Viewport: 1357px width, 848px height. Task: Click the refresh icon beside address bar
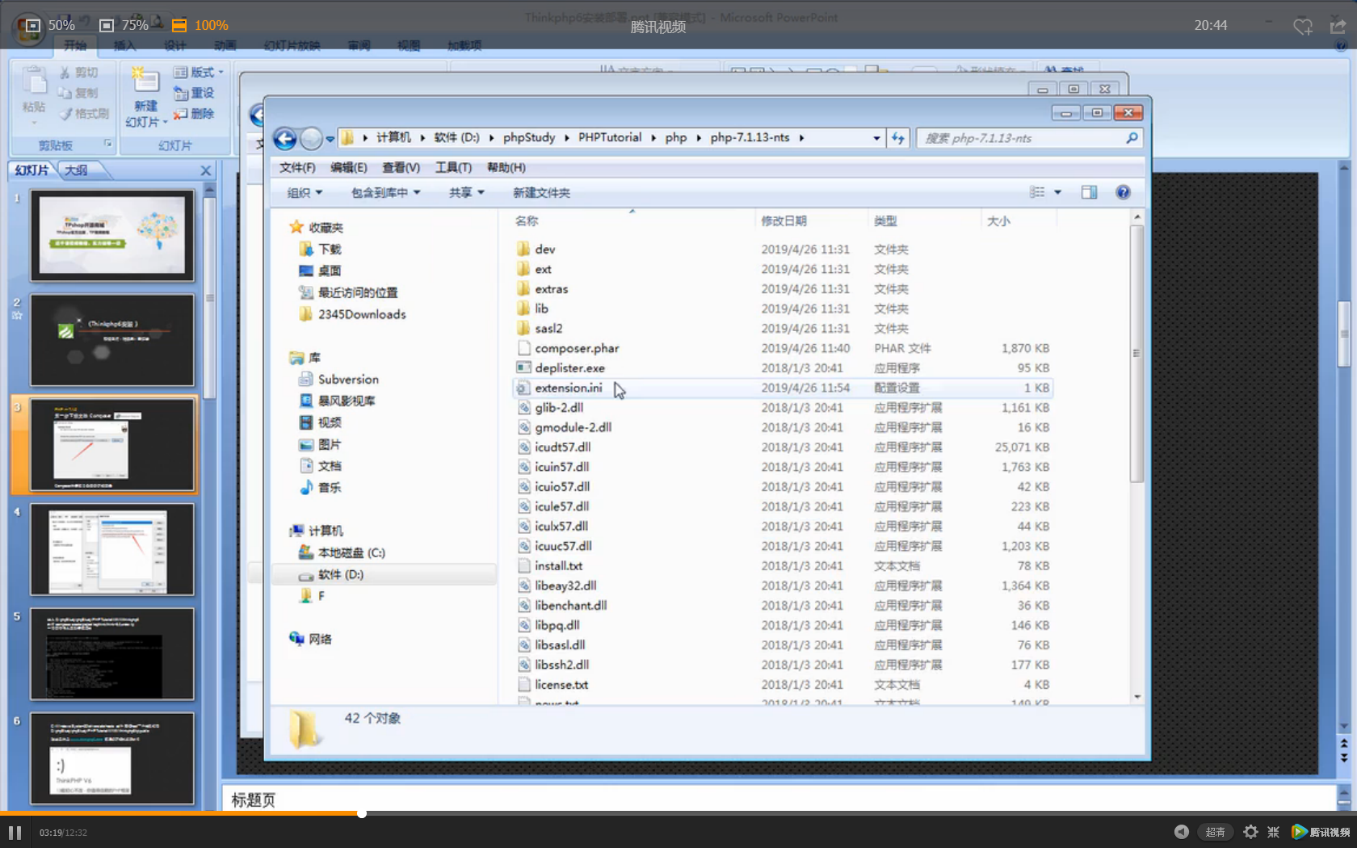click(898, 138)
